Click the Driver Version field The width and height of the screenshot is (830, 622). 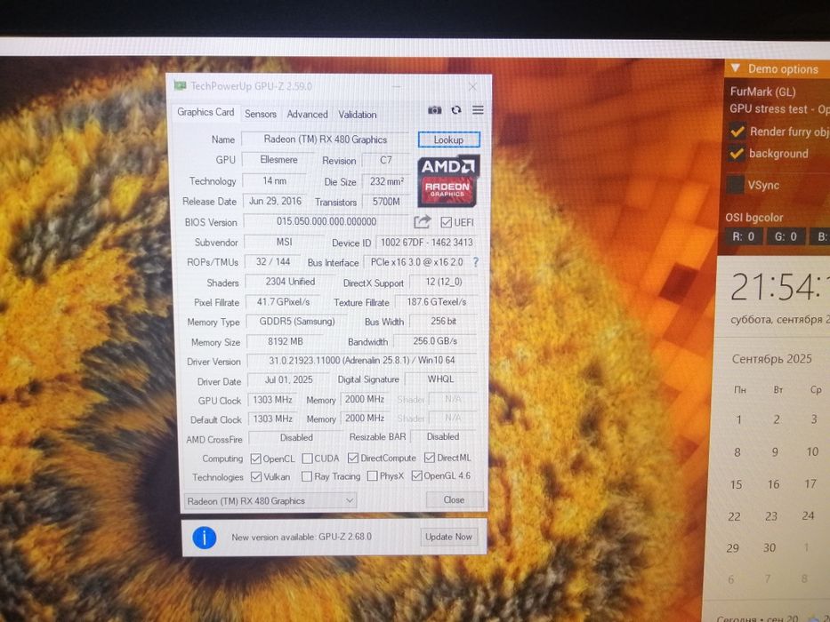click(361, 360)
